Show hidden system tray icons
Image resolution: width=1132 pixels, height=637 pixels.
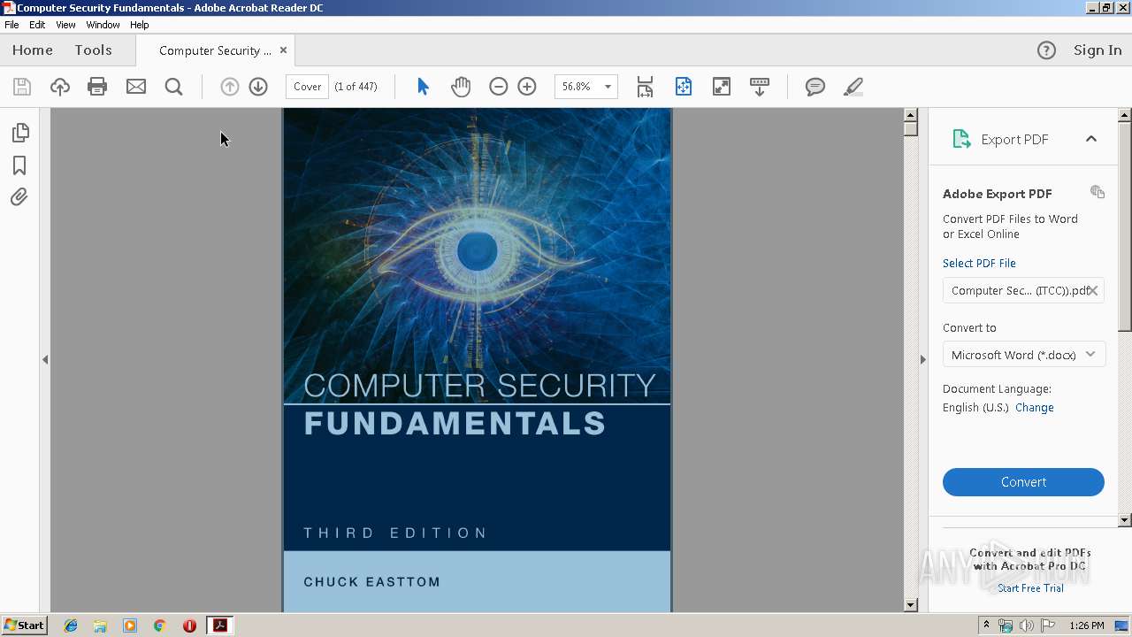(986, 625)
